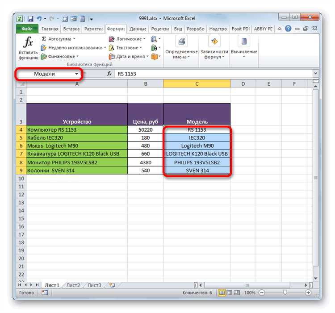
Task: Expand the Undo history dropdown arrow
Action: [x=45, y=19]
